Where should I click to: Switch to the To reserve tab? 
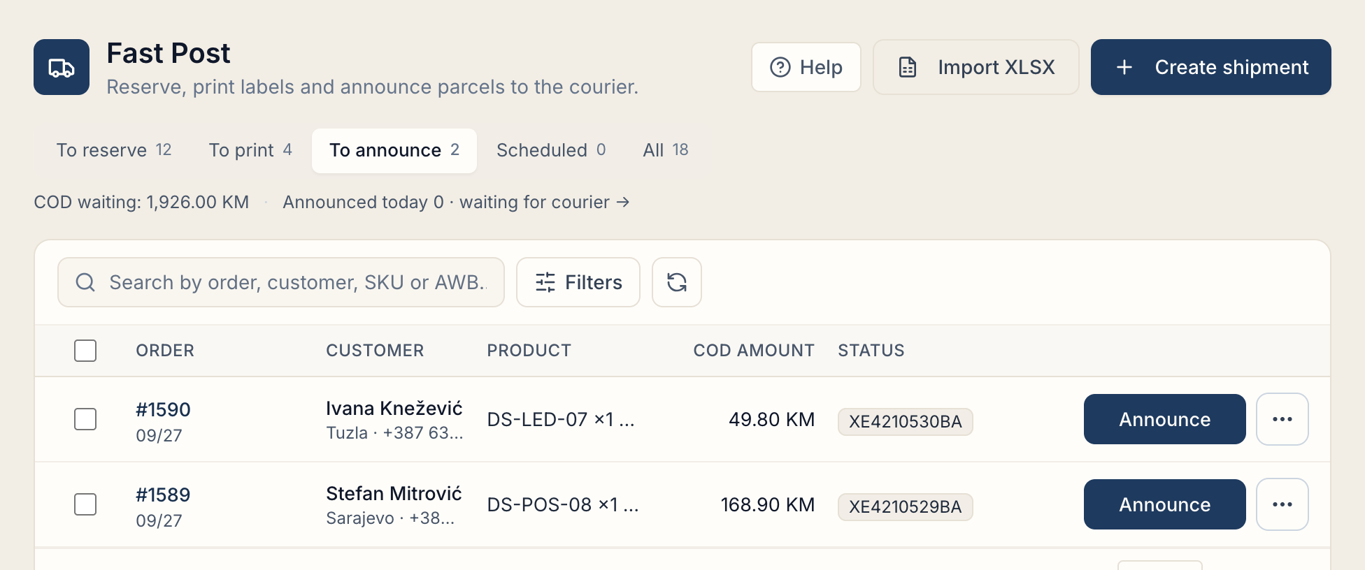point(114,150)
